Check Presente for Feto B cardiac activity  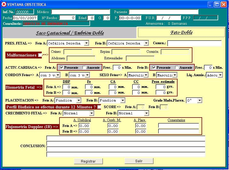coord(154,67)
